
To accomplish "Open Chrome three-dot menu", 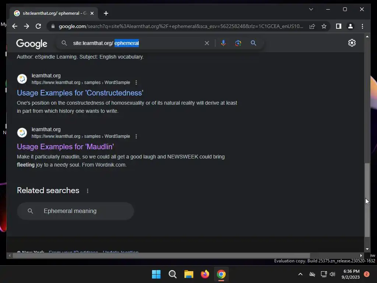I will 362,26.
